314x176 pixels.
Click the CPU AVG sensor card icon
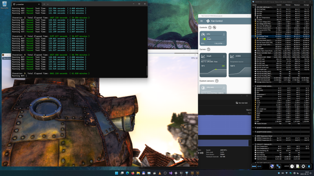[x=203, y=88]
